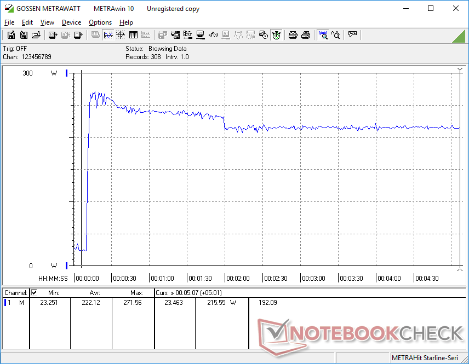Click the curve zoom-out magnifier icon
Viewport: 469px width, 364px height.
335,35
